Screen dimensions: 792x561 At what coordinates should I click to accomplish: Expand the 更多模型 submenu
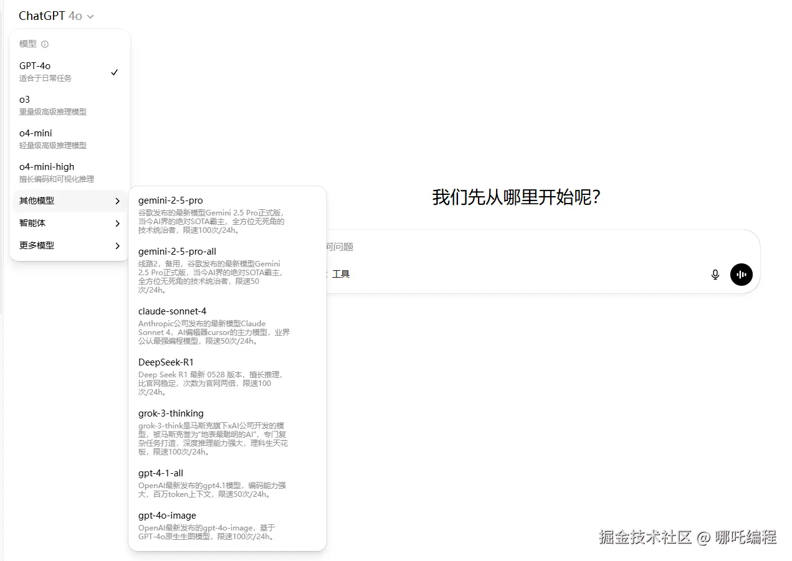point(70,245)
